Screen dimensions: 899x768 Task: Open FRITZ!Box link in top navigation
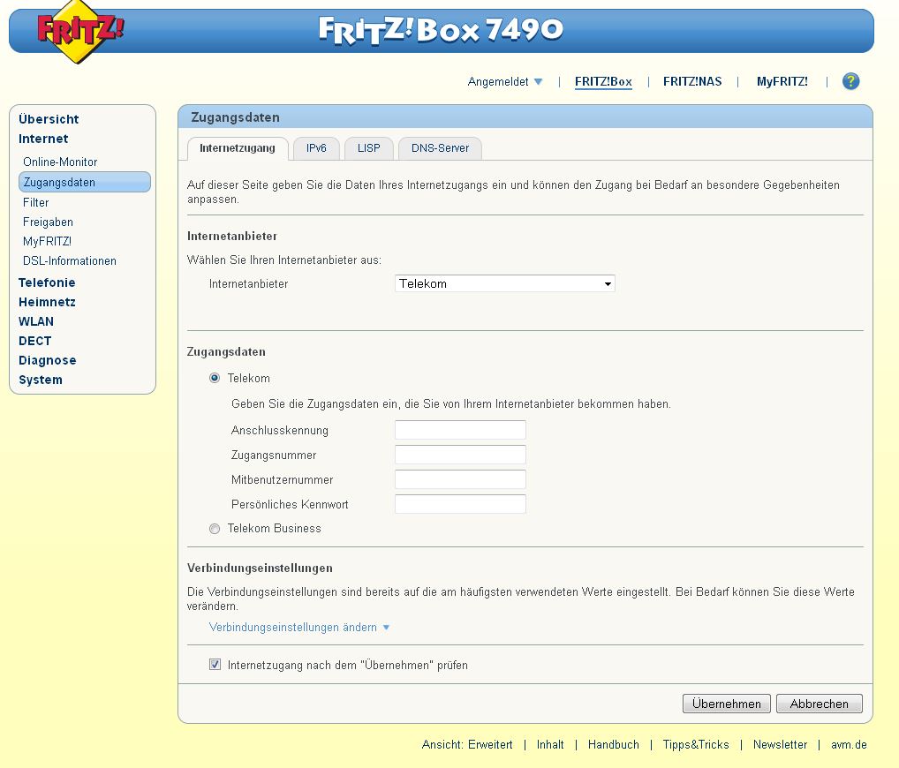coord(603,82)
